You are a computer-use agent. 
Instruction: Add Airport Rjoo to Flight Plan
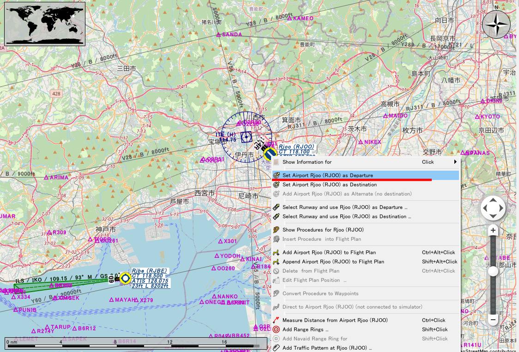point(329,252)
